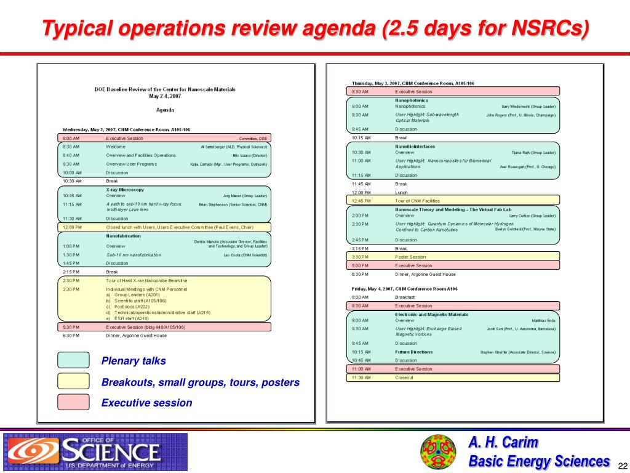Click the 'Eric Isaacs (Director)' speaker name
The image size is (630, 473).
coord(250,156)
